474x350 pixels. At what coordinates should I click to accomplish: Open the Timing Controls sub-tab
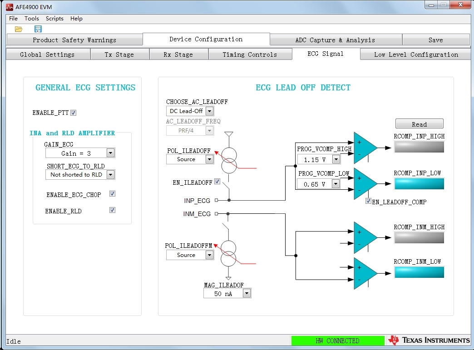point(250,54)
